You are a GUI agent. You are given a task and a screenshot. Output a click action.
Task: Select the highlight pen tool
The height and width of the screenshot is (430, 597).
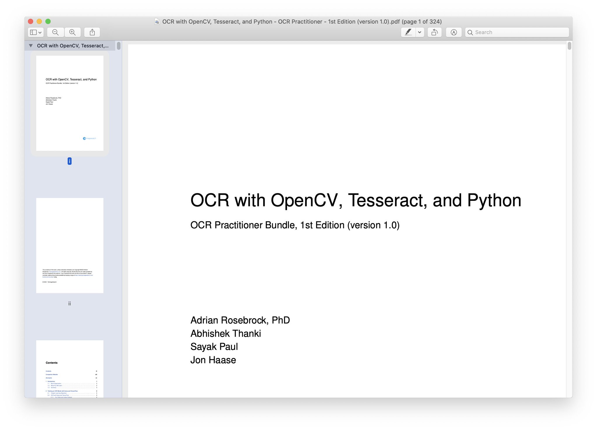click(408, 32)
